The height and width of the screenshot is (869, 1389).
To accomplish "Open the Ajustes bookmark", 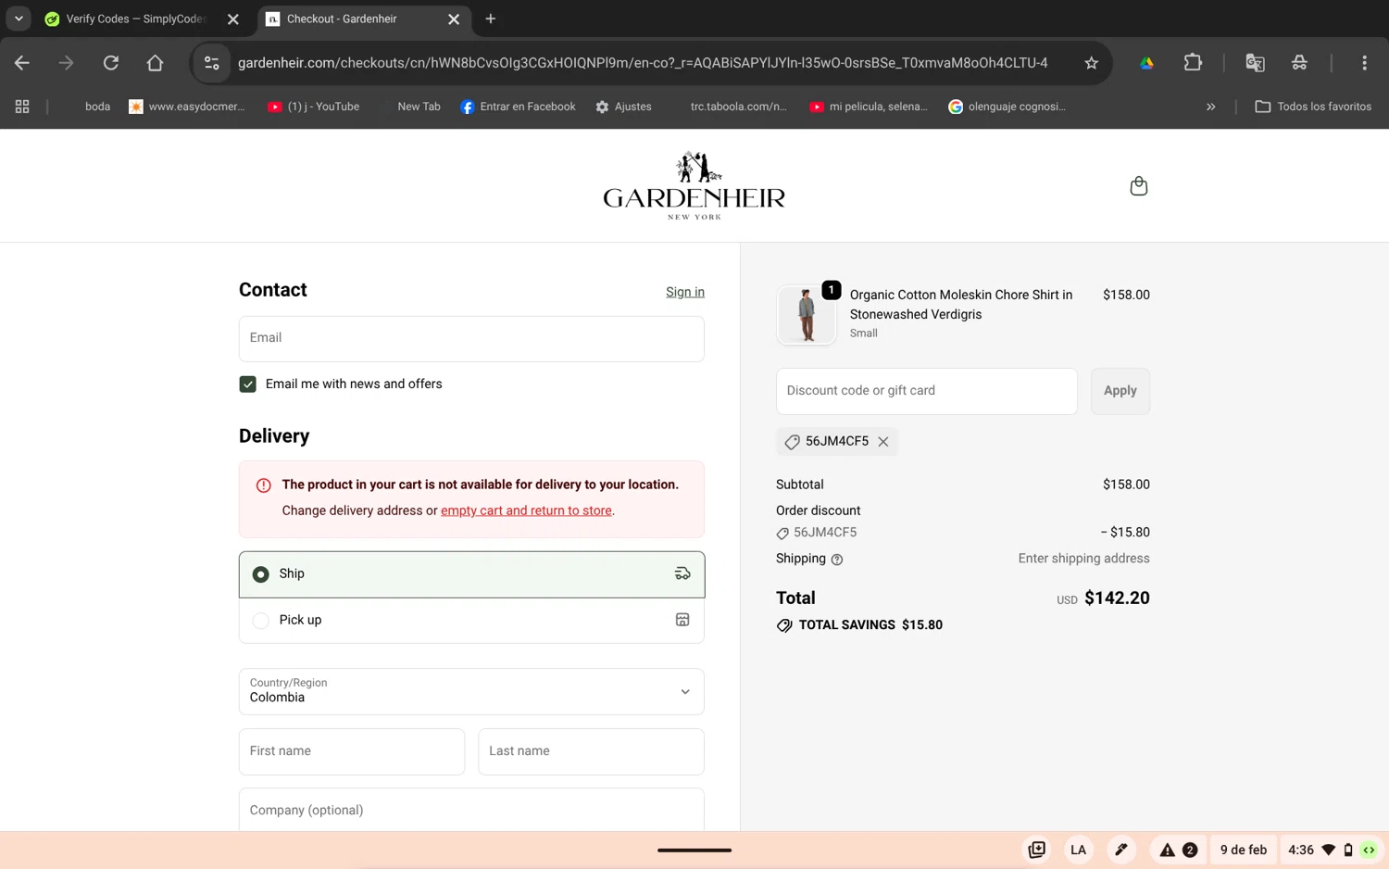I will (623, 107).
